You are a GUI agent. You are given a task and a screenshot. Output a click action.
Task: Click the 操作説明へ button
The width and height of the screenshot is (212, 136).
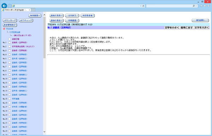200,20
